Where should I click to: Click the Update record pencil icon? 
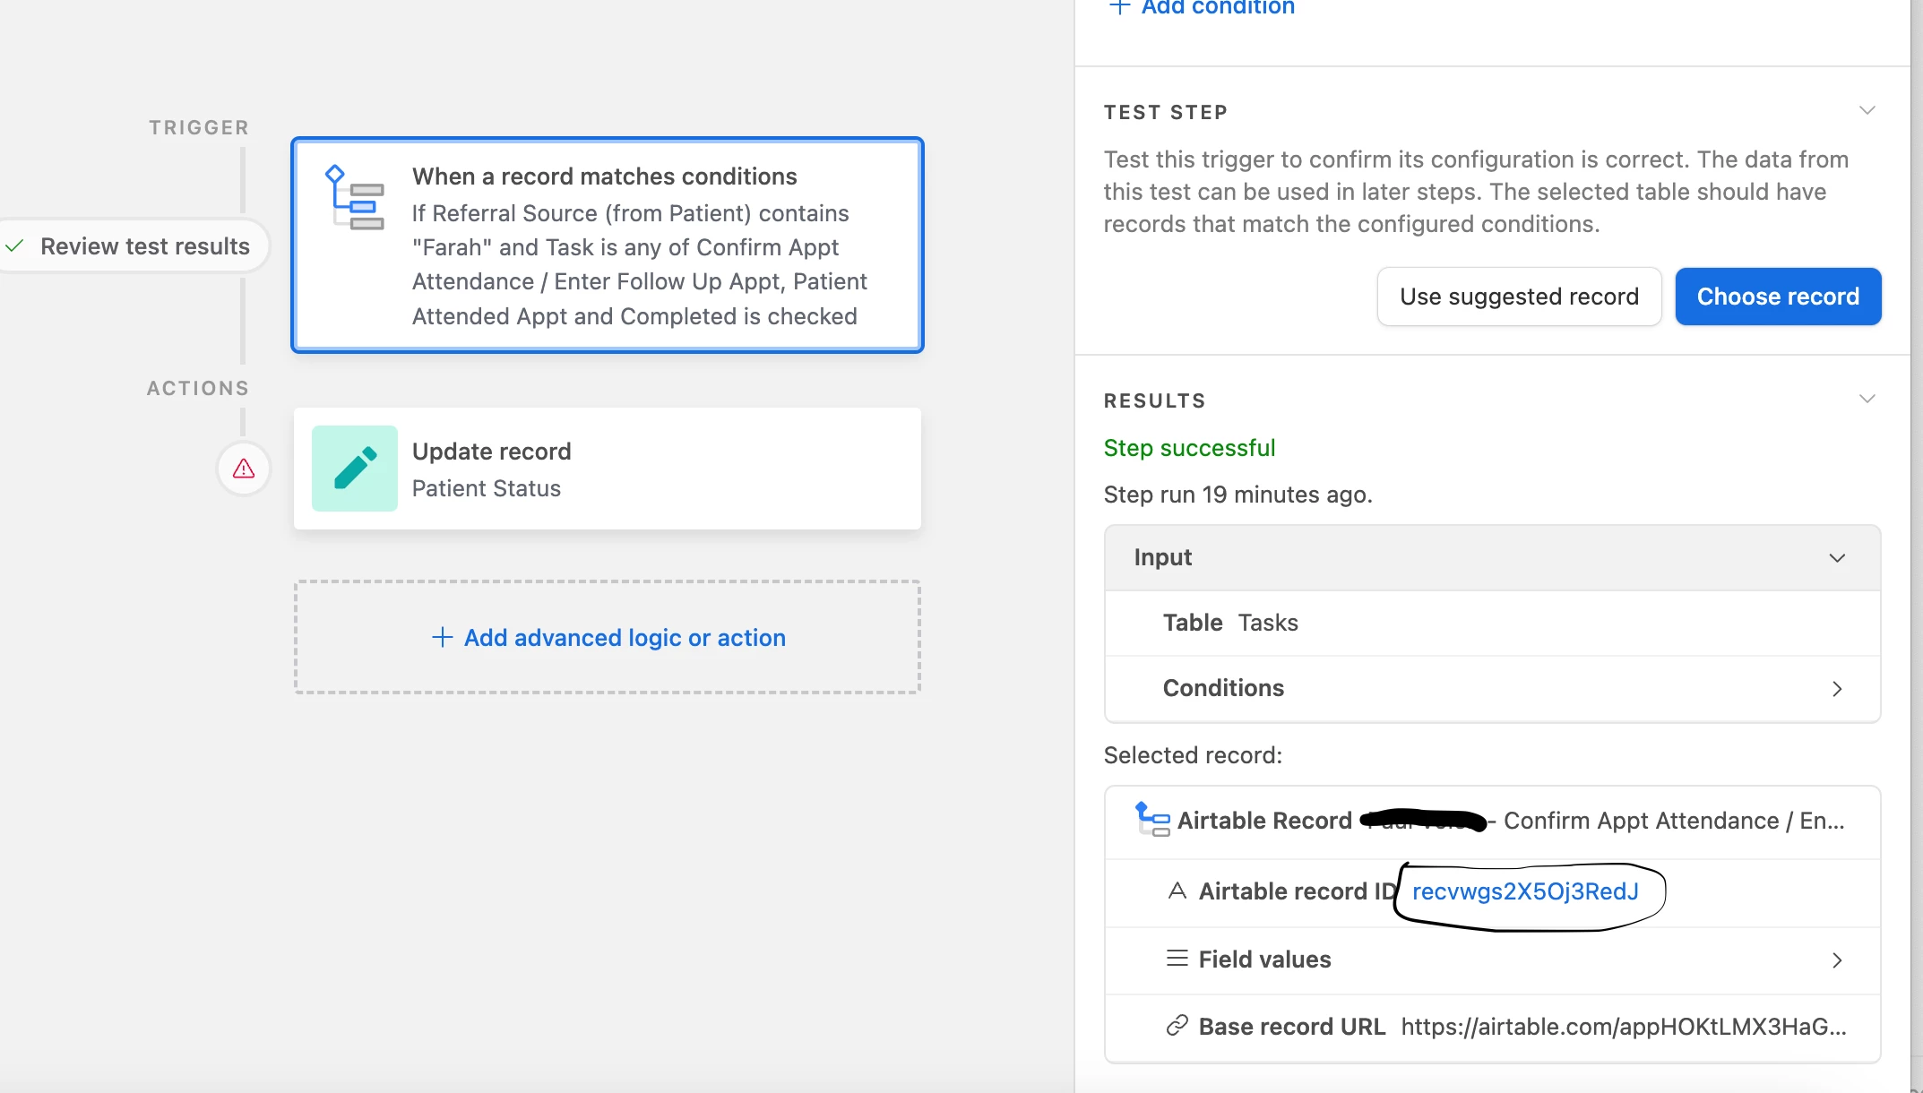coord(354,469)
